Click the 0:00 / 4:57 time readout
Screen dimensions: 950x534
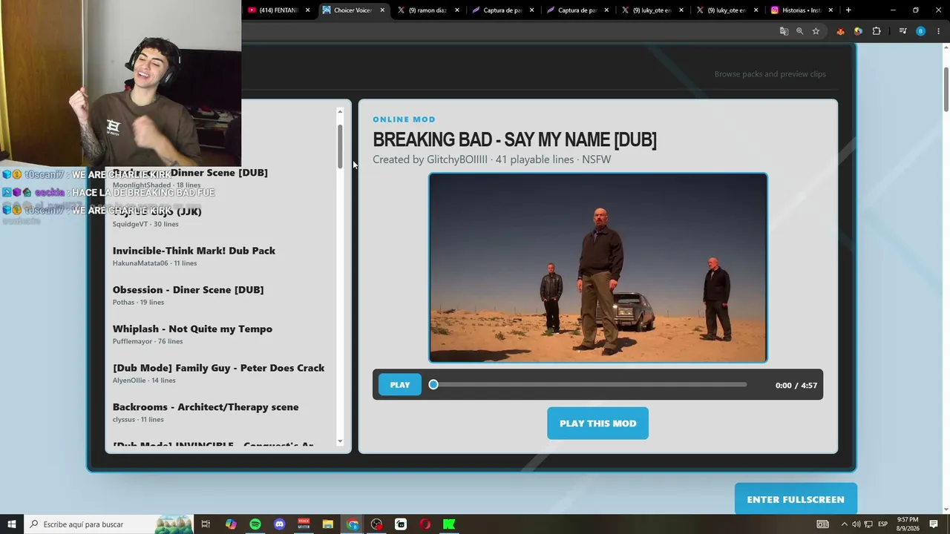[796, 386]
